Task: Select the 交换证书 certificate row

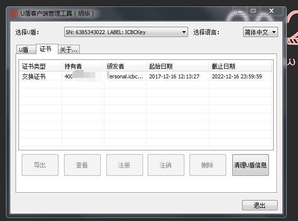Action: [146, 76]
